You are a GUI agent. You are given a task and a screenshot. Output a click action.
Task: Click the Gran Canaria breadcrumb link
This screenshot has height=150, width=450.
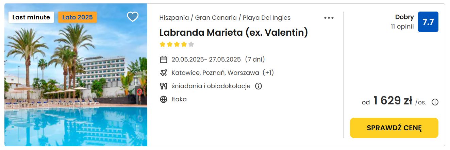216,18
